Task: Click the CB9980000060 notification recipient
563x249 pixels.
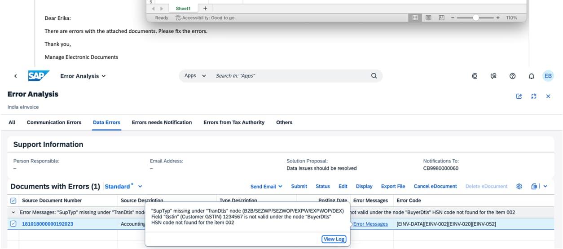Action: tap(441, 168)
